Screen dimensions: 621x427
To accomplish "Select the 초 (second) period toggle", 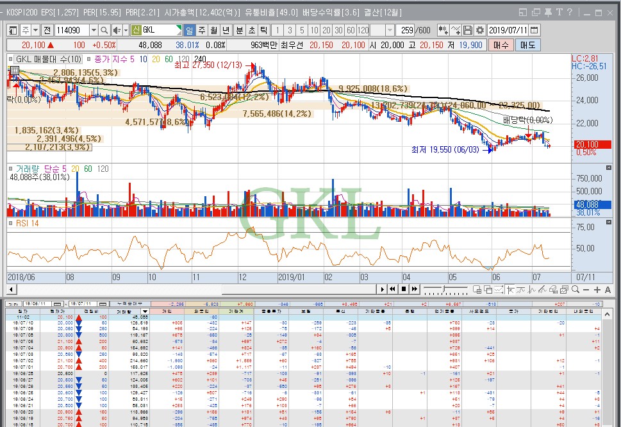I will pyautogui.click(x=252, y=30).
